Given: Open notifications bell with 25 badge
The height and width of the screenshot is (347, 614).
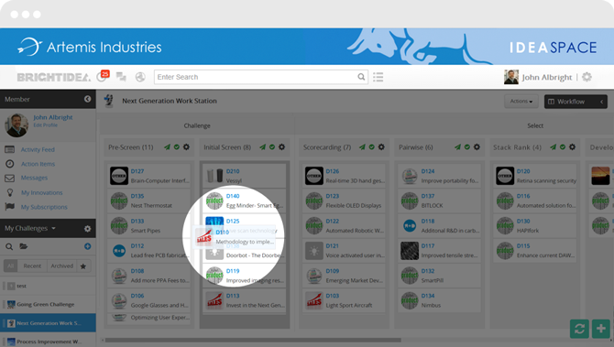Looking at the screenshot, I should click(103, 76).
